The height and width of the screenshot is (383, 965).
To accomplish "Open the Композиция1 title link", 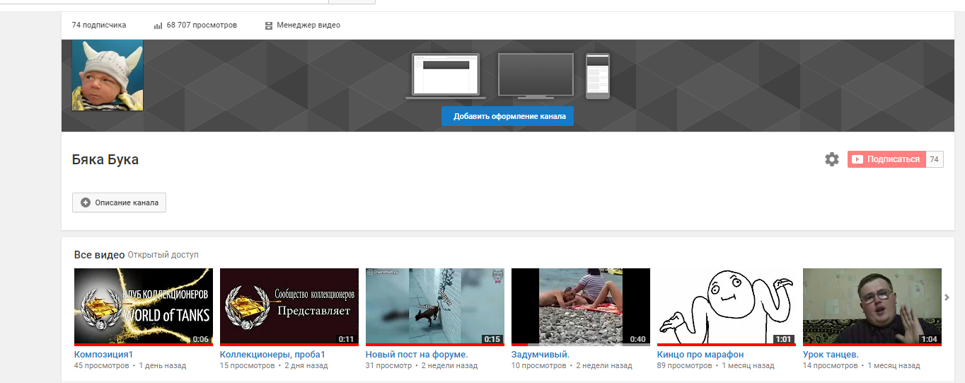I will [x=103, y=355].
